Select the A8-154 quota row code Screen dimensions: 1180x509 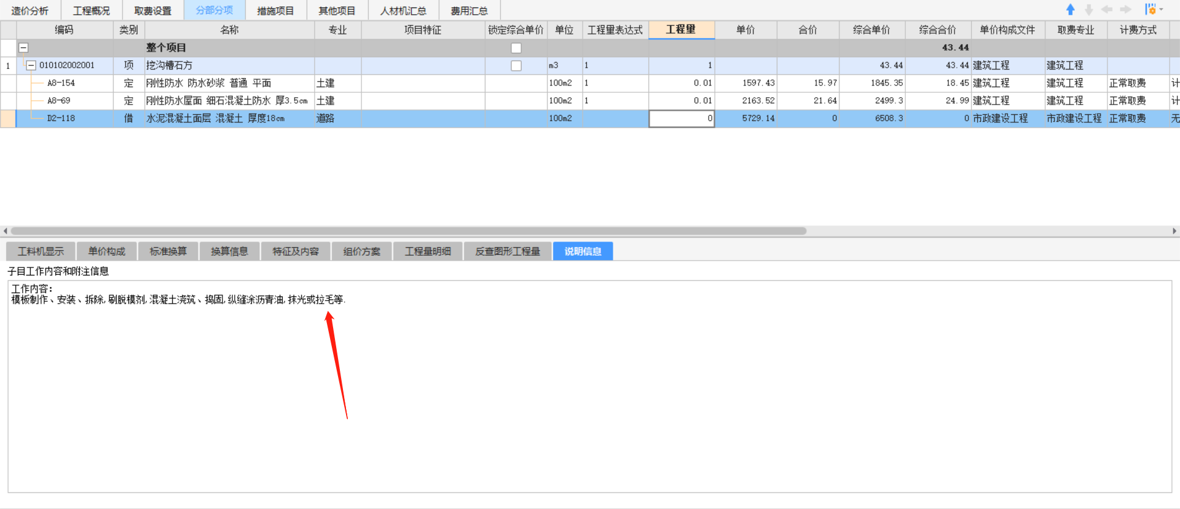click(61, 83)
